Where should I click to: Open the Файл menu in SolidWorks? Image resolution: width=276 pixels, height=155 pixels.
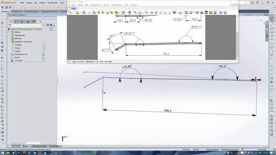click(22, 3)
